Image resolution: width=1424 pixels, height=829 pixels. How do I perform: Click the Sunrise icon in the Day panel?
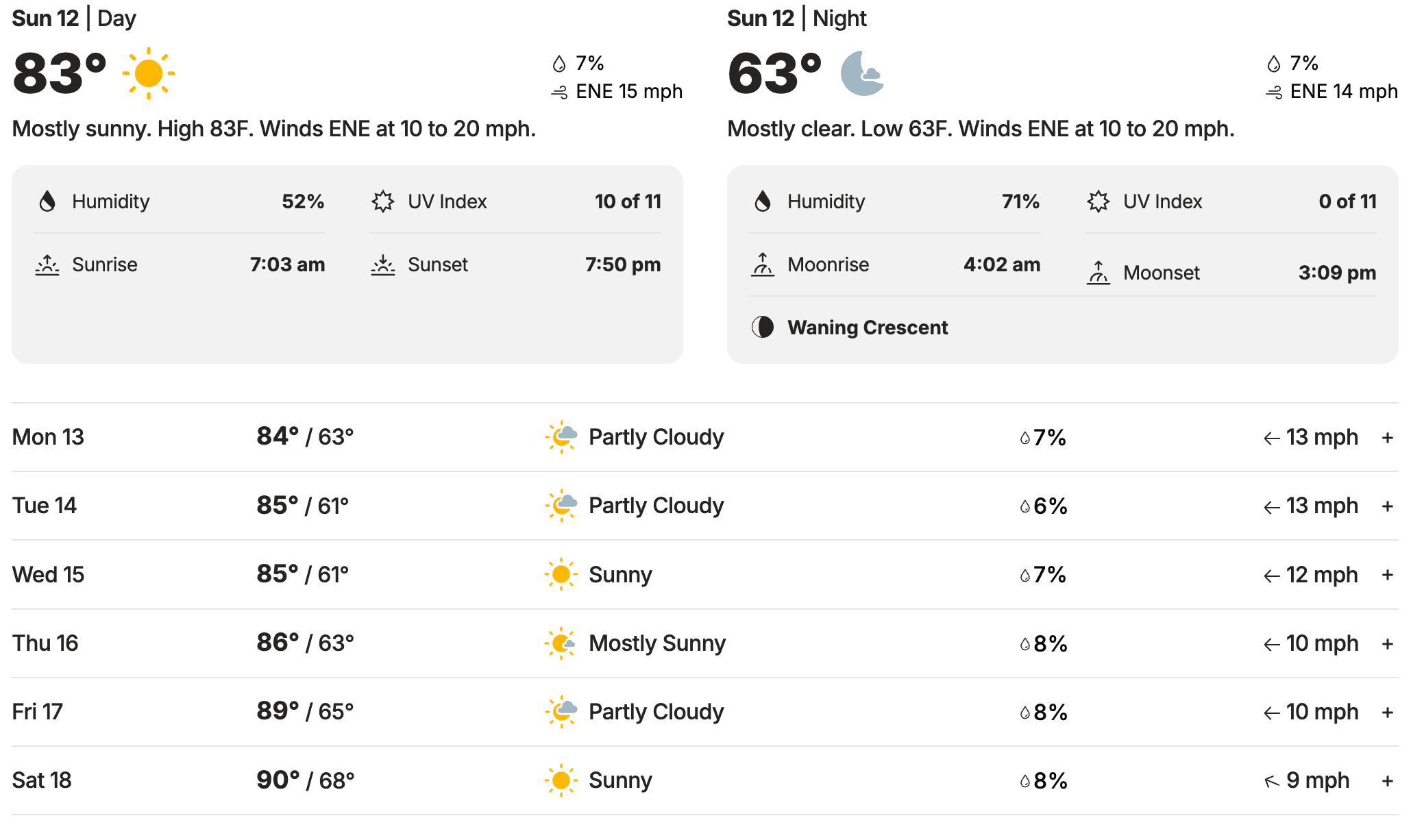point(47,264)
